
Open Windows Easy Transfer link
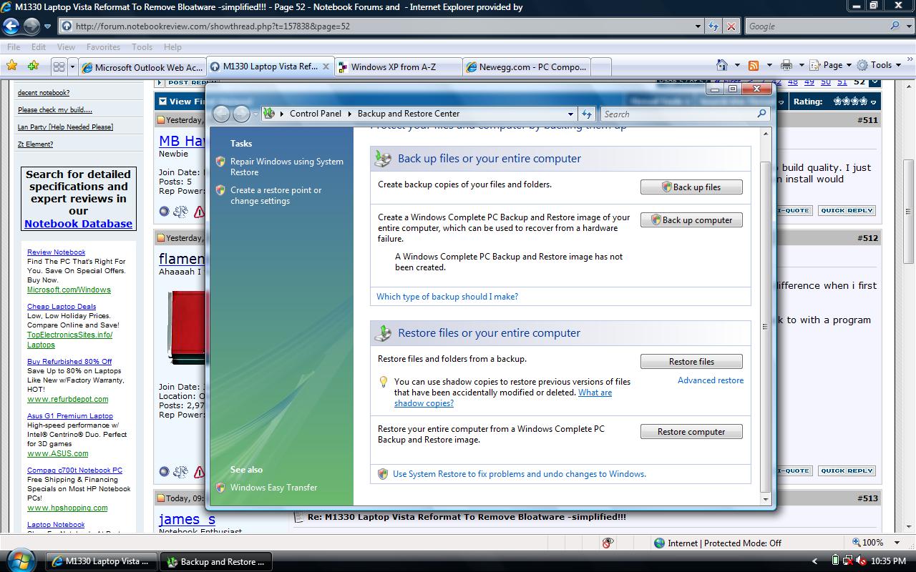[273, 488]
